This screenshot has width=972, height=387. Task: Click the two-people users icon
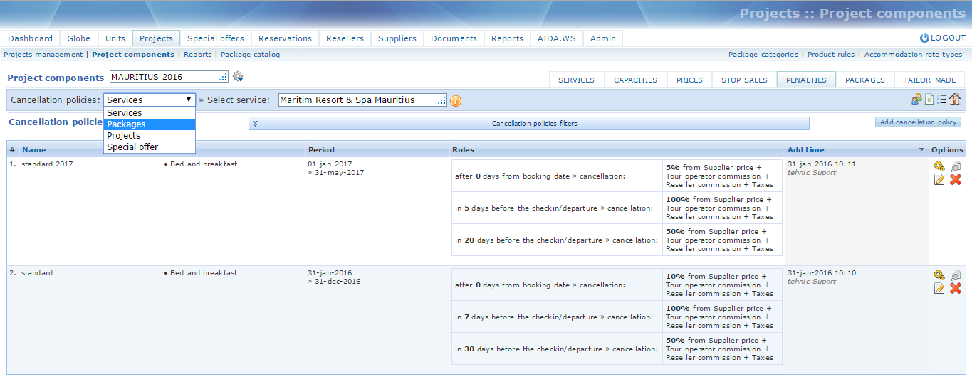coord(916,100)
